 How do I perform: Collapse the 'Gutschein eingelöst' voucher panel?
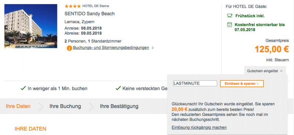click(x=265, y=71)
